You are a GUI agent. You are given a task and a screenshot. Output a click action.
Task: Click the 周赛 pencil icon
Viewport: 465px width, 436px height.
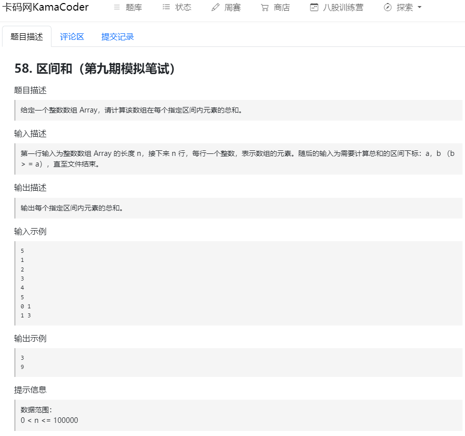[x=215, y=7]
